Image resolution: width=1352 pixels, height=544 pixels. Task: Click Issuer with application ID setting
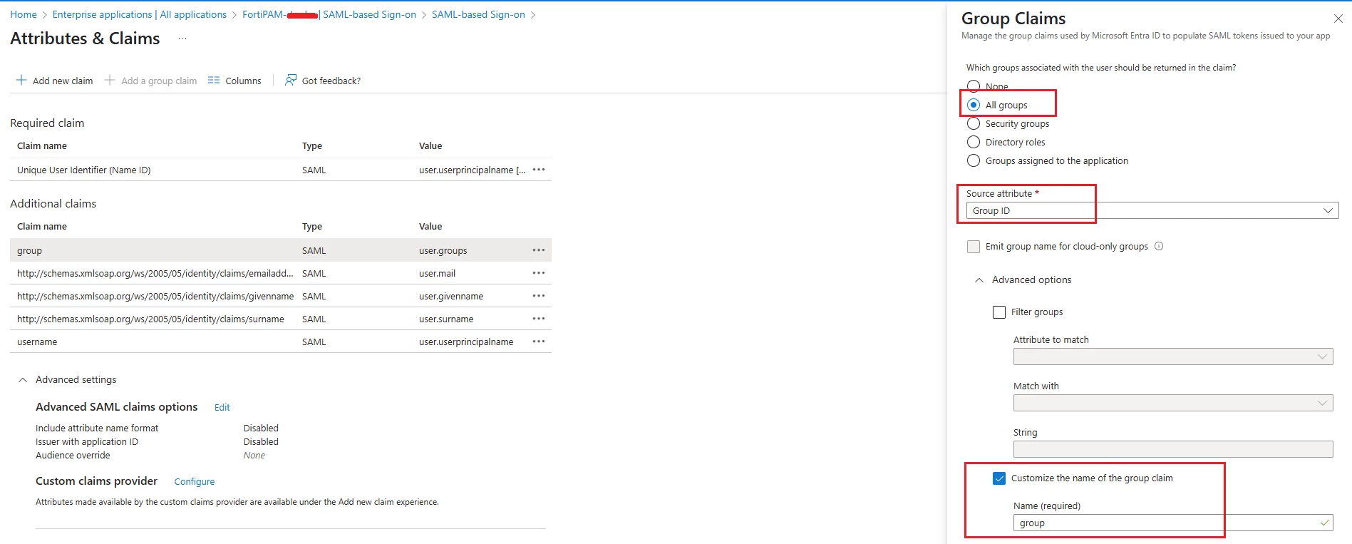click(x=87, y=441)
